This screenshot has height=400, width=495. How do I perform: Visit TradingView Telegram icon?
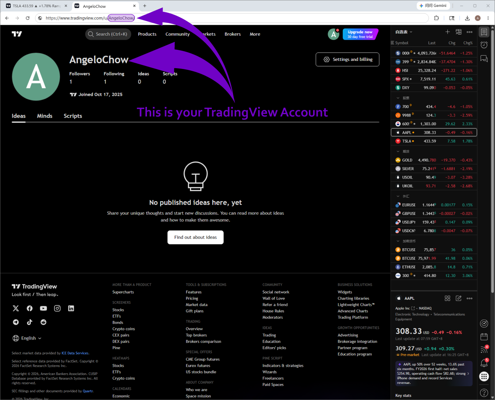(16, 322)
